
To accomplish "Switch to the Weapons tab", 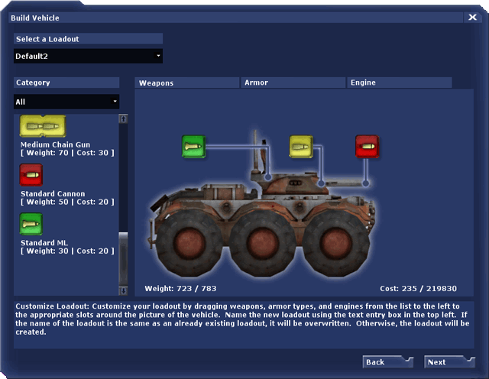I will pos(187,83).
